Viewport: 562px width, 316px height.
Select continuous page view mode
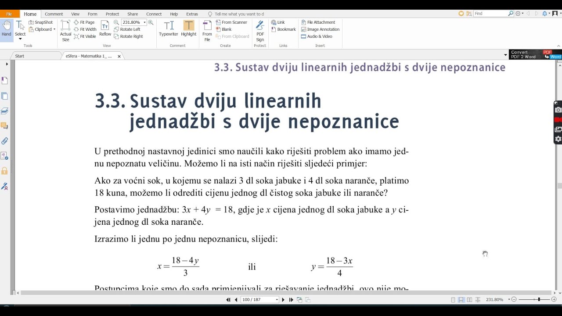[x=461, y=300]
